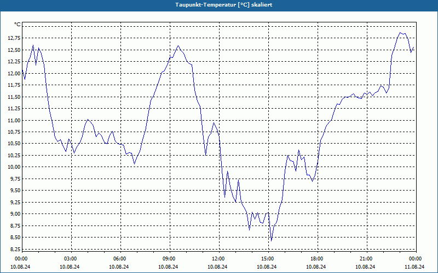
Task: Select the 09:00 time label
Action: pos(169,259)
